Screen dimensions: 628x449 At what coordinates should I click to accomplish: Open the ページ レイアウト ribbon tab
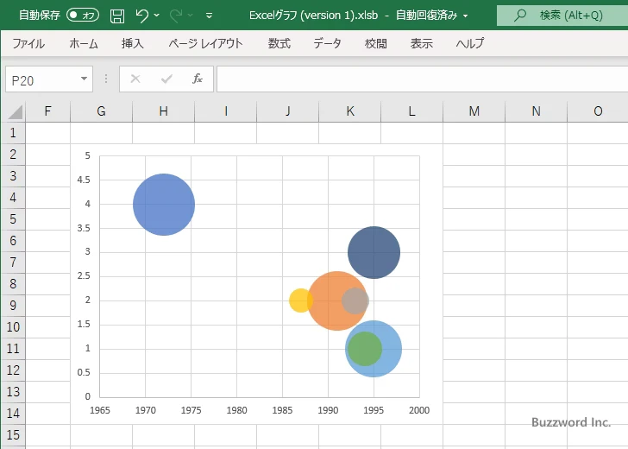click(x=205, y=43)
